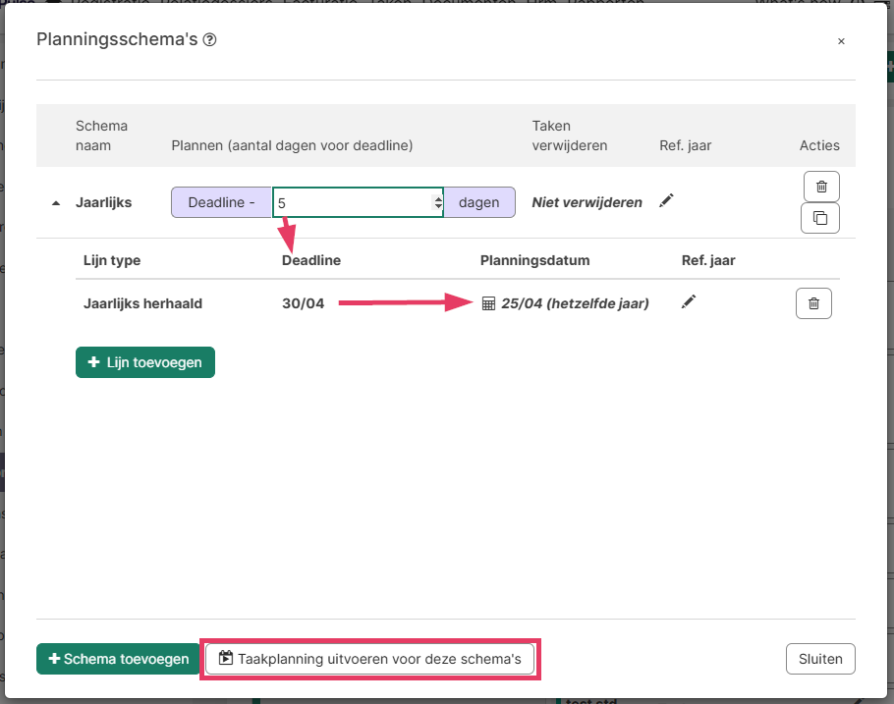Run 'Taakplanning uitvoeren voor deze schema's'
The height and width of the screenshot is (704, 894).
[x=370, y=659]
